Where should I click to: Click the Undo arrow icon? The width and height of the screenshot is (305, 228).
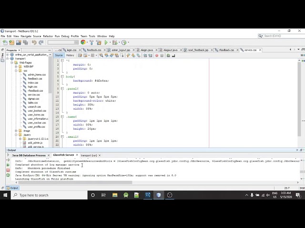point(34,42)
